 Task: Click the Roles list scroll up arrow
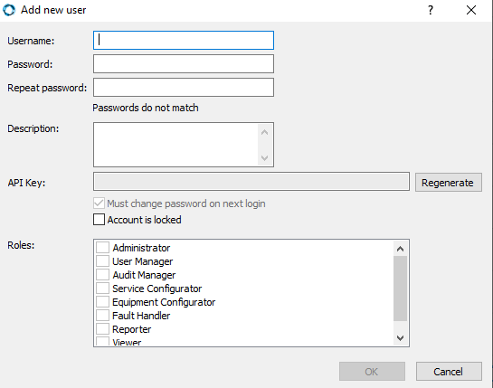tap(400, 249)
